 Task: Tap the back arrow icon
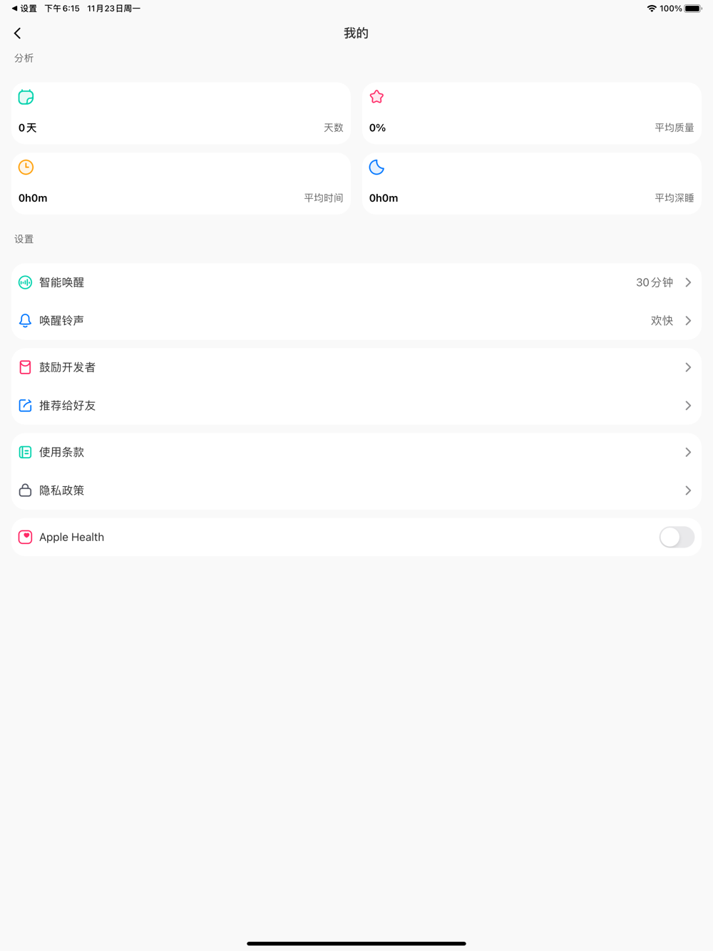coord(18,34)
